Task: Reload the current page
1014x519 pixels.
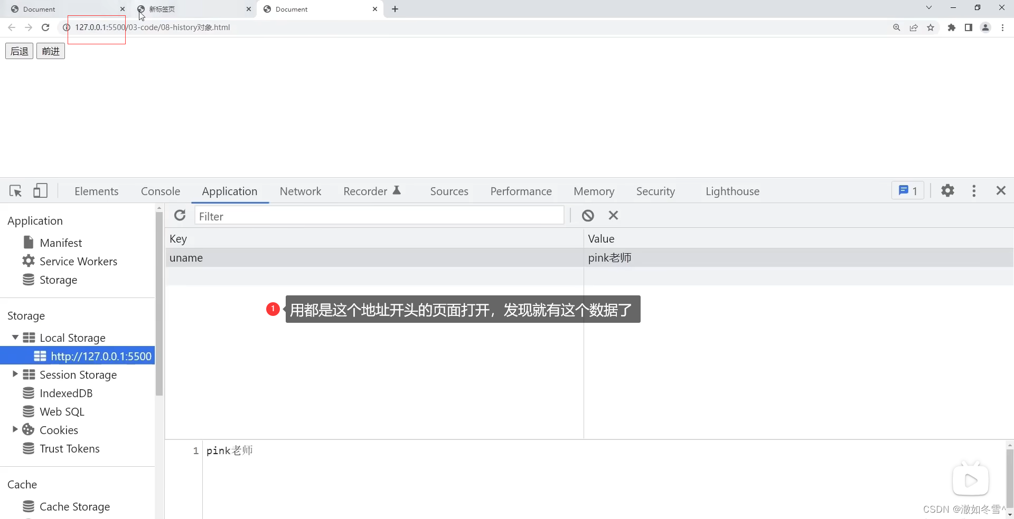Action: [x=45, y=27]
